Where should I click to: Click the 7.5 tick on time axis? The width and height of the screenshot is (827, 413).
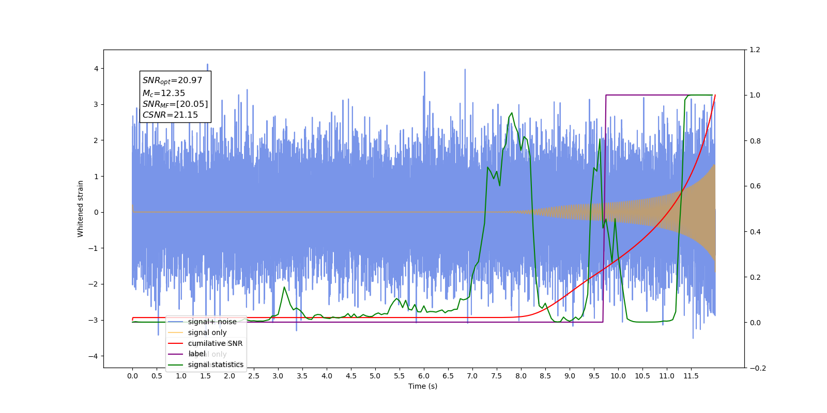(x=496, y=376)
